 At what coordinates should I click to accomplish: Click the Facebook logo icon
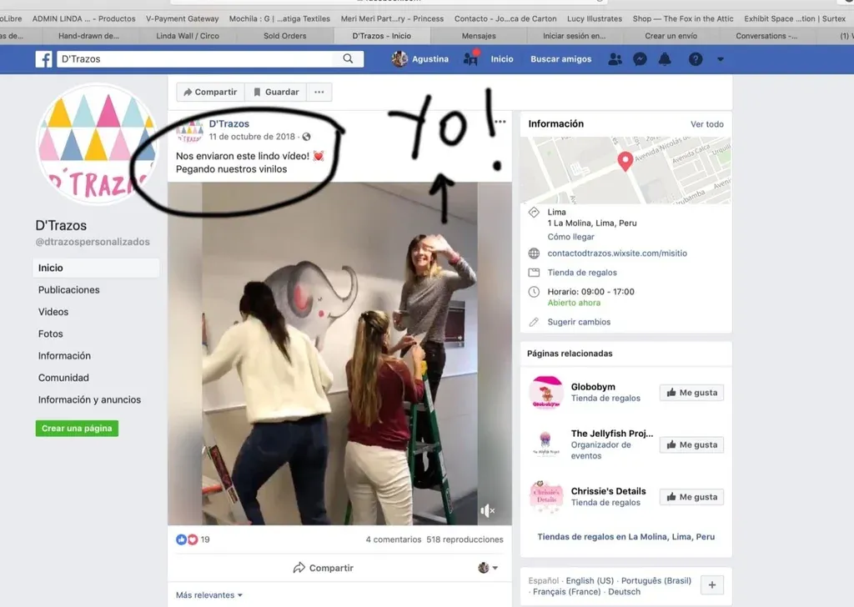[43, 59]
